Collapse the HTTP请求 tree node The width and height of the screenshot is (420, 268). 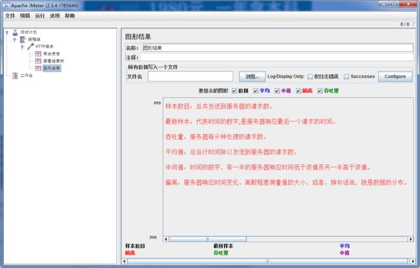[x=22, y=47]
